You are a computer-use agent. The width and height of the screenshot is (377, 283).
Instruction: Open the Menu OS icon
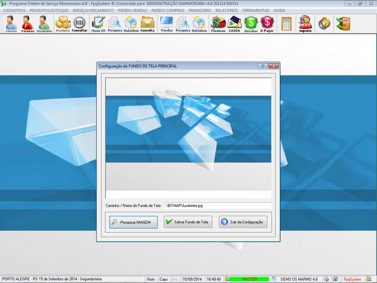point(98,24)
